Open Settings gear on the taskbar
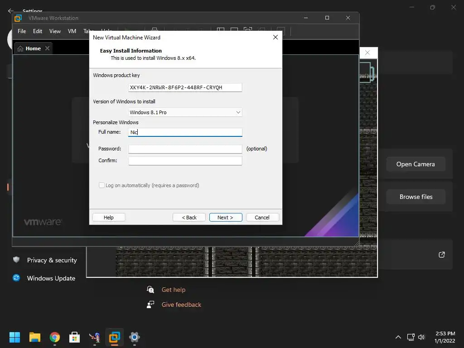The image size is (464, 348). [x=134, y=337]
